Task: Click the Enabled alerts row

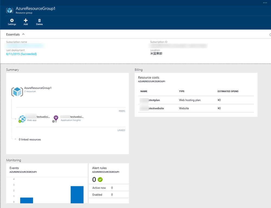Action: pyautogui.click(x=109, y=194)
